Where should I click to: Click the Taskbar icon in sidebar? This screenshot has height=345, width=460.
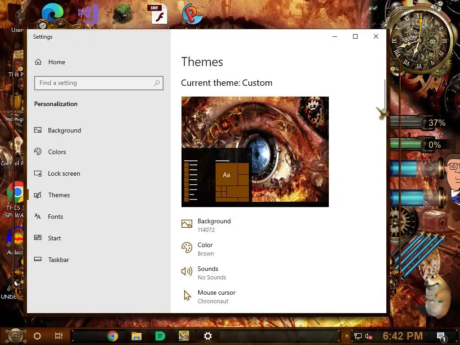click(x=38, y=259)
